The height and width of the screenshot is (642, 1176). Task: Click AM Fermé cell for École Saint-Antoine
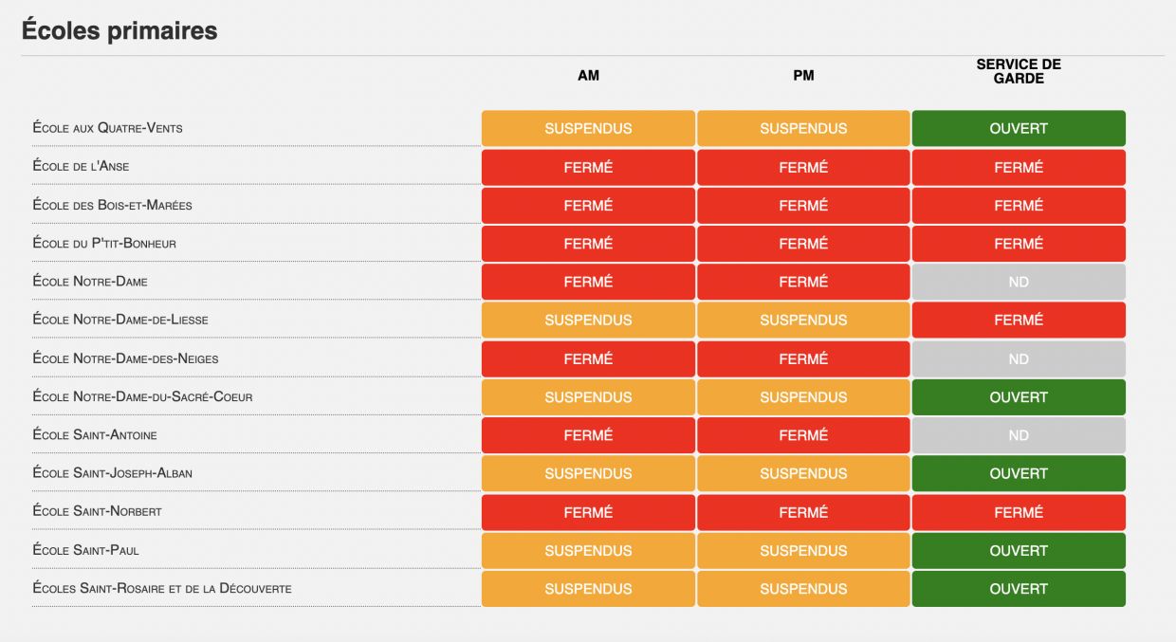tap(588, 435)
